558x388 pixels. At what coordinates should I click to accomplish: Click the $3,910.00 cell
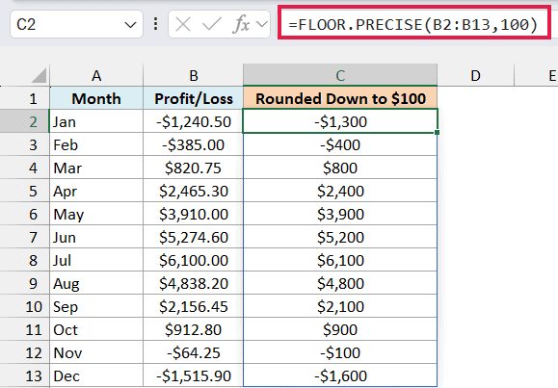194,214
